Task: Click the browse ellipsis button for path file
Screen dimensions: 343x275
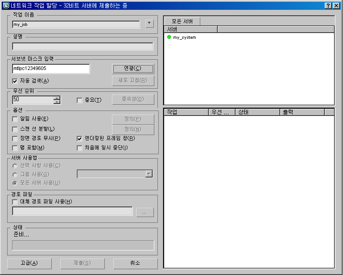Action: click(145, 212)
